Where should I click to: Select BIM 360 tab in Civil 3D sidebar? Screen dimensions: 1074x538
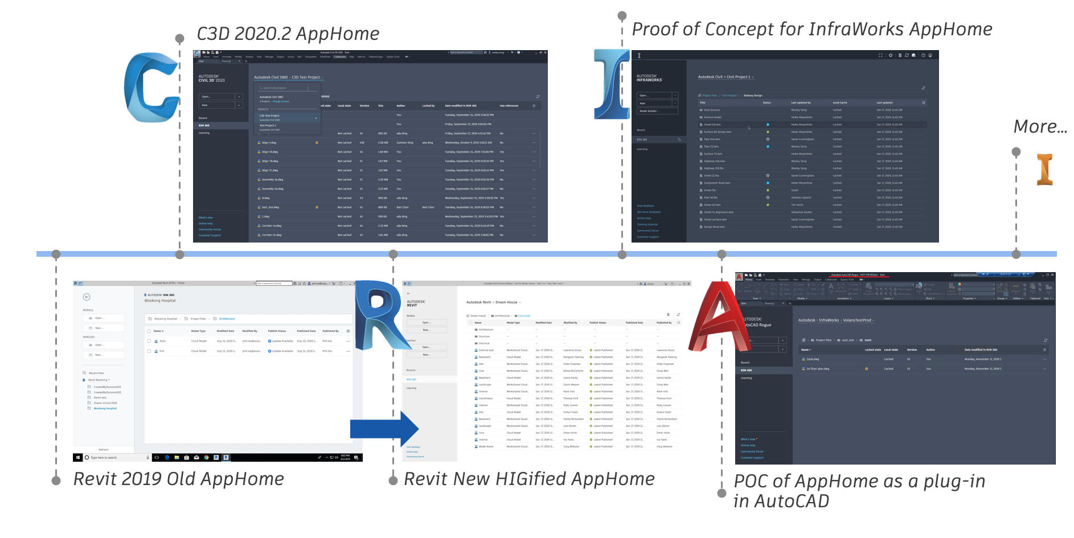point(221,125)
